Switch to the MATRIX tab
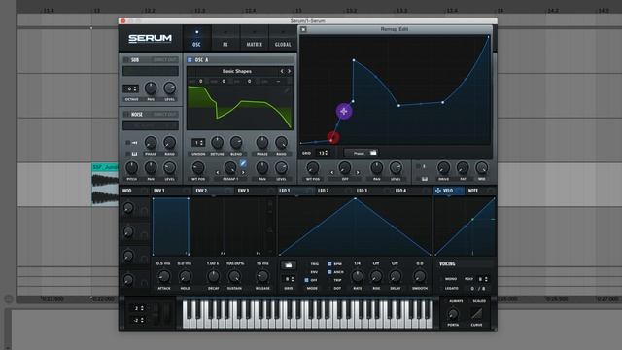 click(x=255, y=39)
